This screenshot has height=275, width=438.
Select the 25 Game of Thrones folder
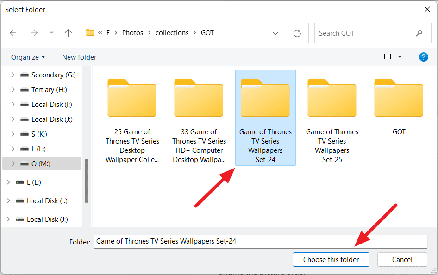click(x=132, y=118)
